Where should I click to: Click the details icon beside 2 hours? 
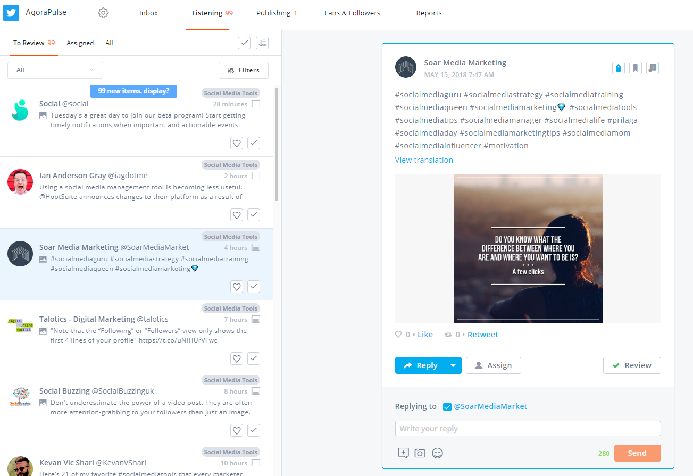(256, 176)
